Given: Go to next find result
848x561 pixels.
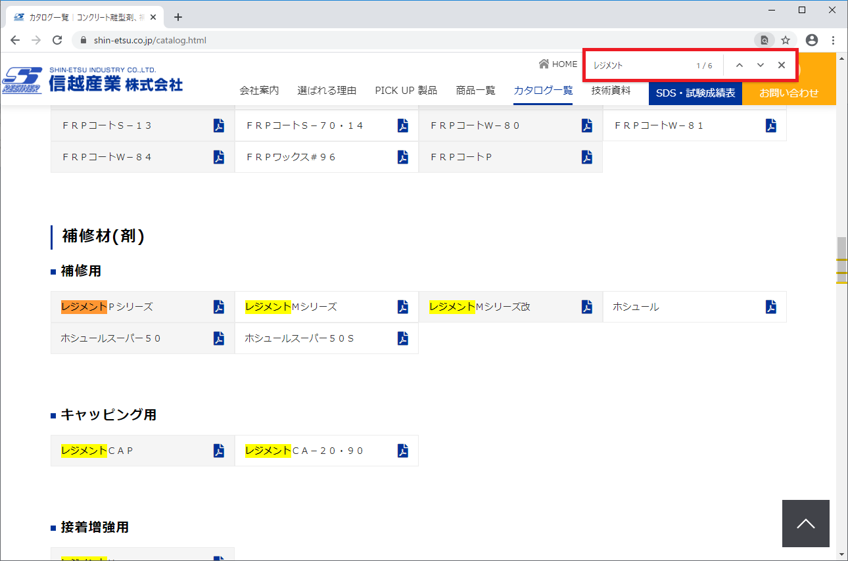Looking at the screenshot, I should pos(761,65).
